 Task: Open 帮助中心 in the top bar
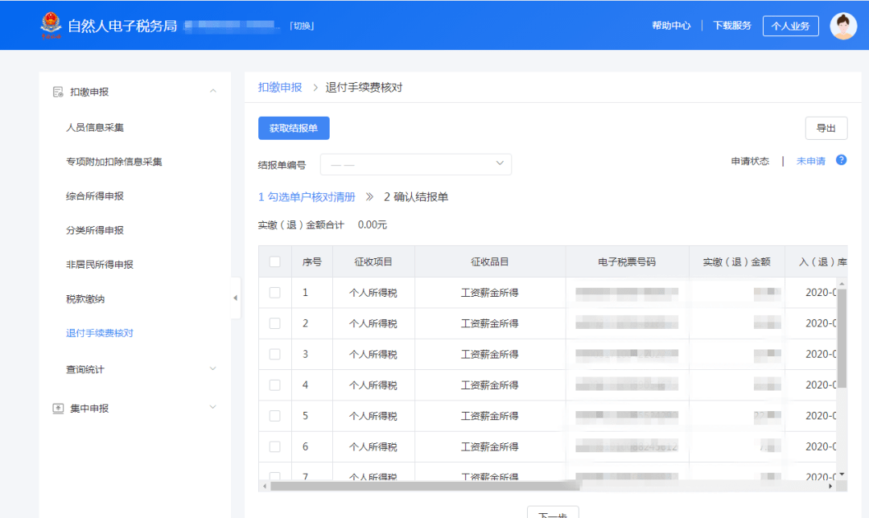(x=671, y=25)
